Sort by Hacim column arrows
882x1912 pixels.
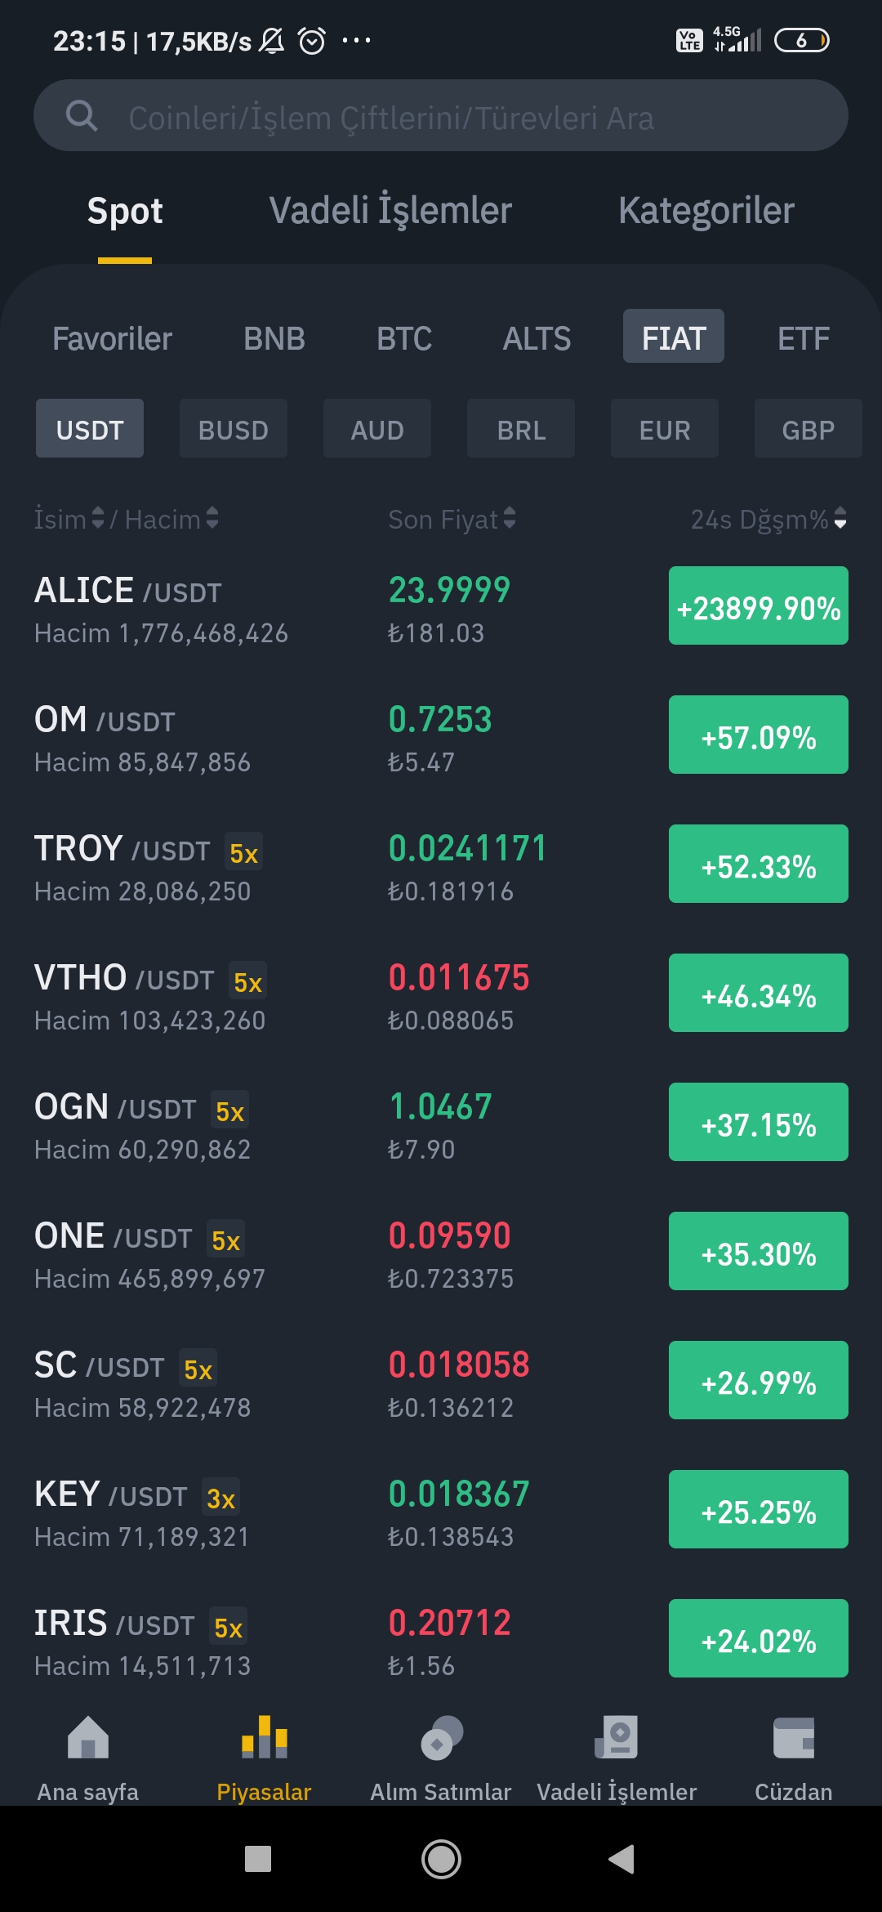pos(212,518)
